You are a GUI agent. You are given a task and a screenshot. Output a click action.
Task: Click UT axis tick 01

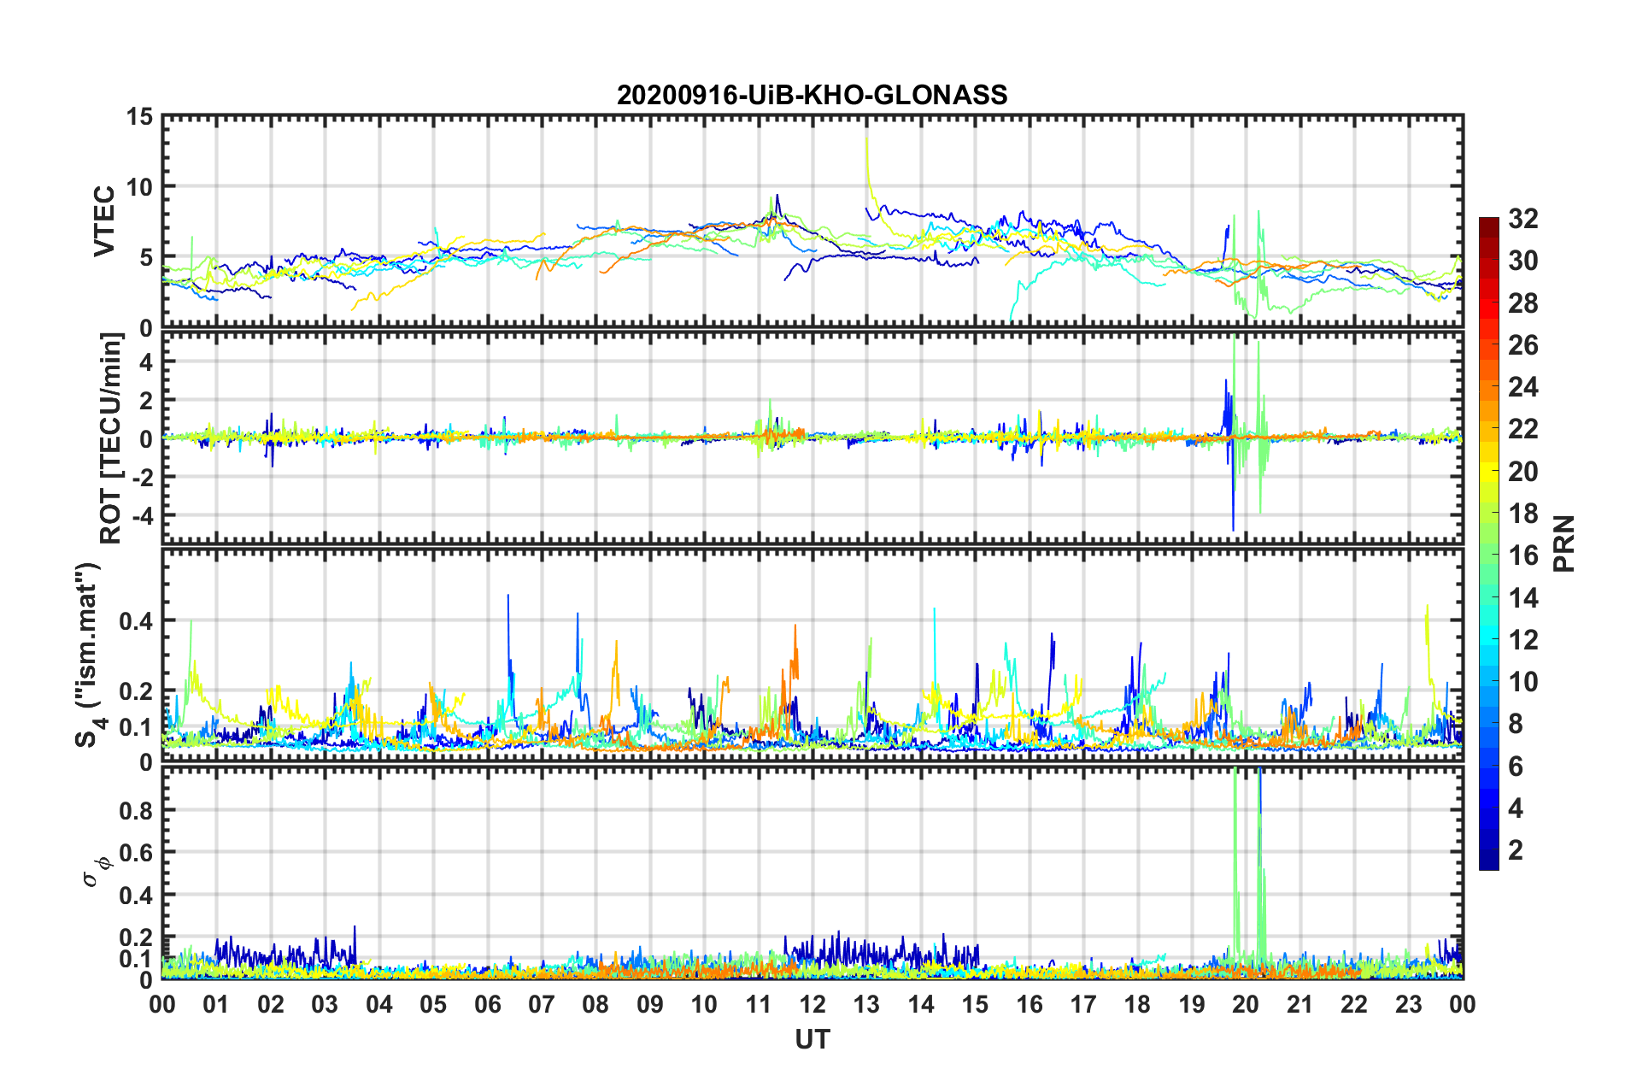[216, 1005]
